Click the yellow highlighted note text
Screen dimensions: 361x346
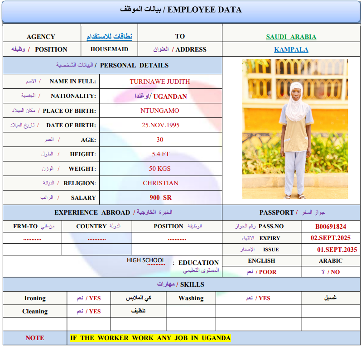150,338
